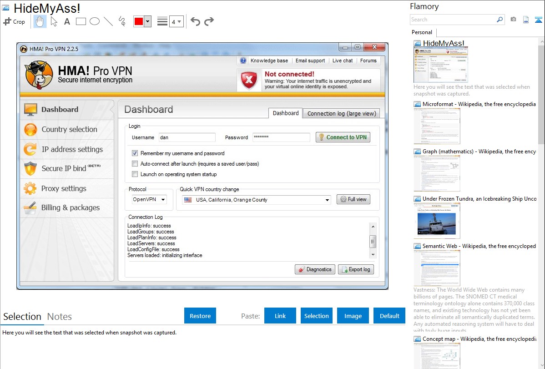Open Country selection in sidebar
The height and width of the screenshot is (369, 545).
click(x=67, y=129)
